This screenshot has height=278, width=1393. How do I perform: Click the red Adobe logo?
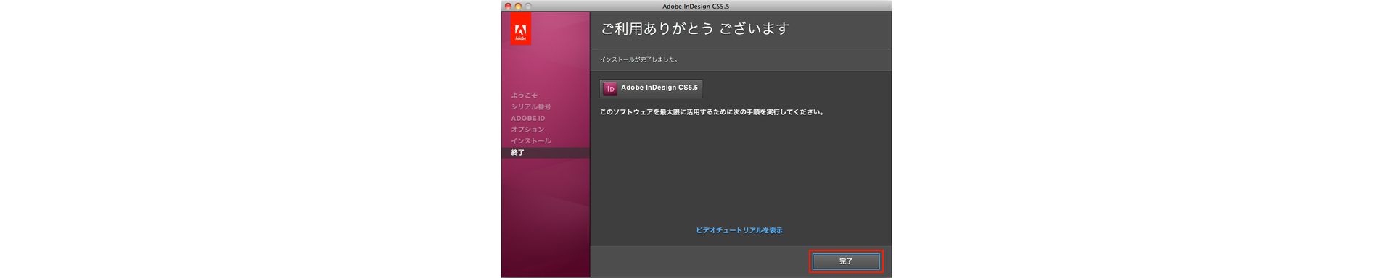point(520,28)
